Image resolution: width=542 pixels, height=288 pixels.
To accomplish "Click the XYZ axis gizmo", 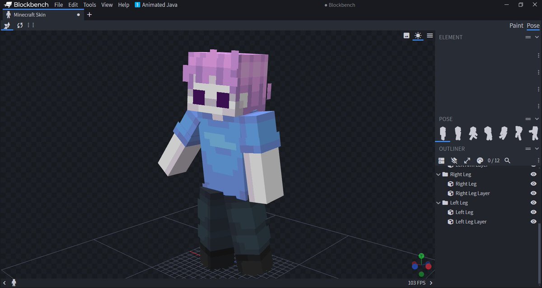I will point(421,265).
